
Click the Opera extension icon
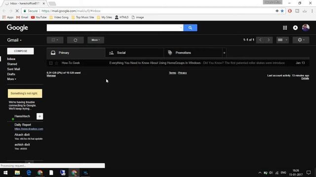click(290, 11)
